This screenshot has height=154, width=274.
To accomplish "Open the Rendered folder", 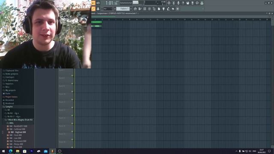I will (8, 104).
